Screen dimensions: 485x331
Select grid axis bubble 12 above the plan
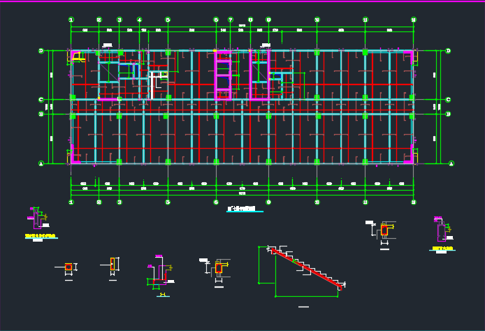(414, 20)
